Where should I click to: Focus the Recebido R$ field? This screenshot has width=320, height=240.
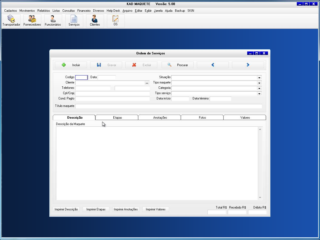tap(237, 212)
